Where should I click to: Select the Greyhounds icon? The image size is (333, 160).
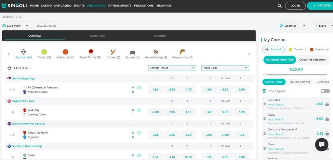click(182, 52)
